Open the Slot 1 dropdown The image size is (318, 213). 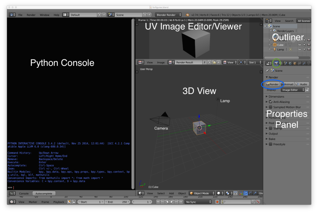pos(255,62)
